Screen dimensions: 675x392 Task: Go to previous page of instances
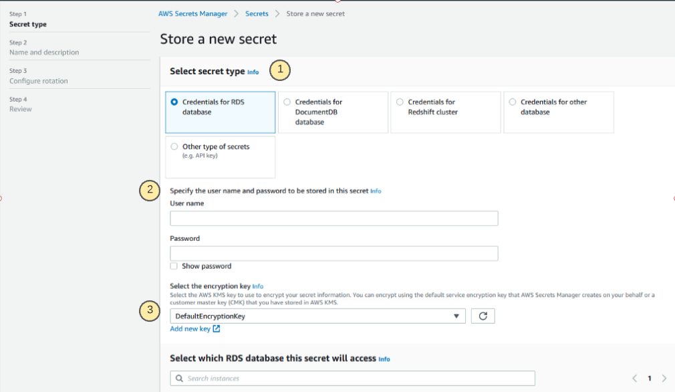pyautogui.click(x=634, y=378)
